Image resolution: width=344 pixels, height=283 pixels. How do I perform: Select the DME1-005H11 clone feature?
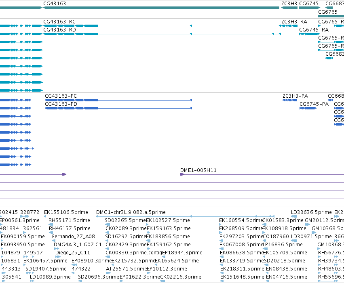click(x=198, y=170)
